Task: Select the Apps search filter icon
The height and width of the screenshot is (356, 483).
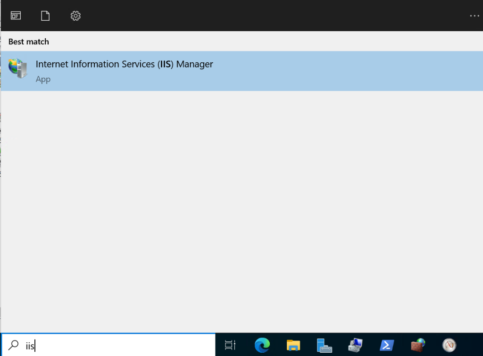Action: pyautogui.click(x=16, y=15)
